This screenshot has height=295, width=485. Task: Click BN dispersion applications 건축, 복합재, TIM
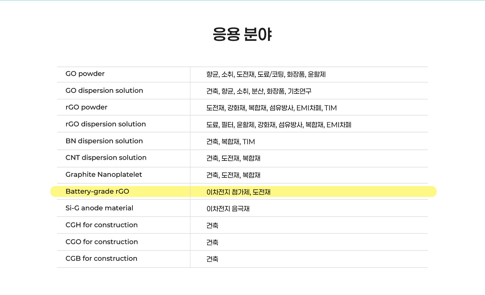(230, 142)
